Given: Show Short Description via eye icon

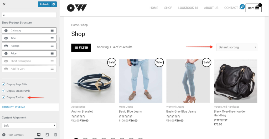Looking at the screenshot, I should pyautogui.click(x=6, y=61).
